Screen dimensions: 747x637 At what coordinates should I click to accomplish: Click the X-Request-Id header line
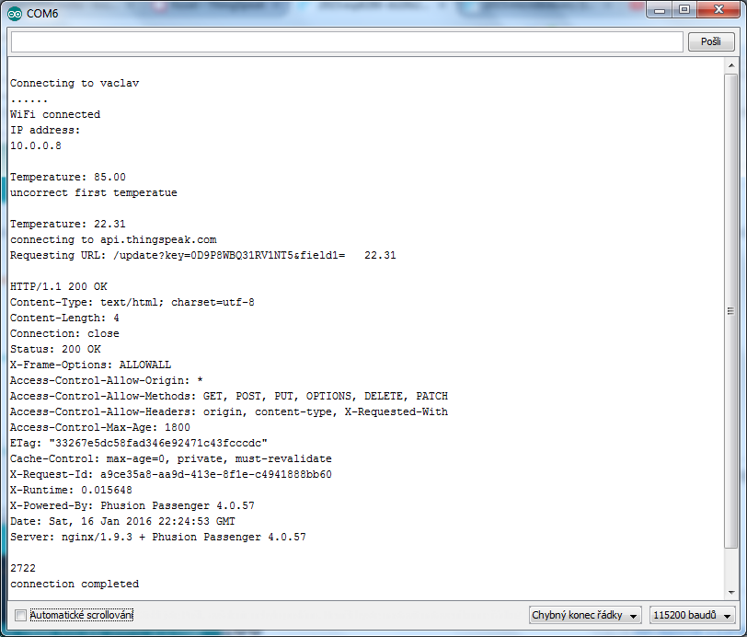pyautogui.click(x=171, y=474)
